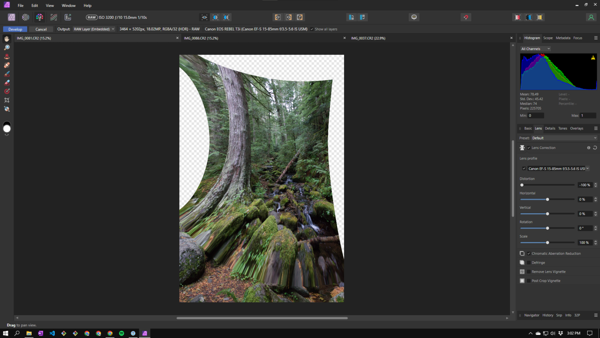Image resolution: width=600 pixels, height=338 pixels.
Task: Pick the Blemish Removal bandage tool
Action: click(x=7, y=65)
